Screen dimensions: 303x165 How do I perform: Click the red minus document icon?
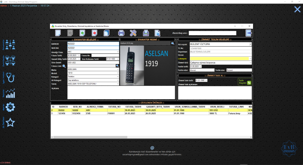tap(94, 33)
